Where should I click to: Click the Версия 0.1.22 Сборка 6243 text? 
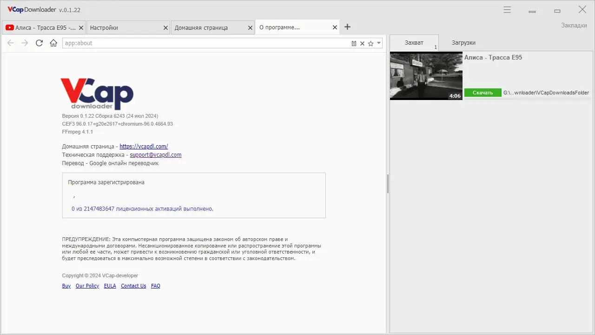click(110, 116)
